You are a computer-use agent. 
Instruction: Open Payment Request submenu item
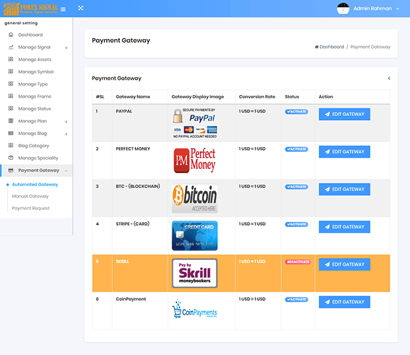point(30,209)
